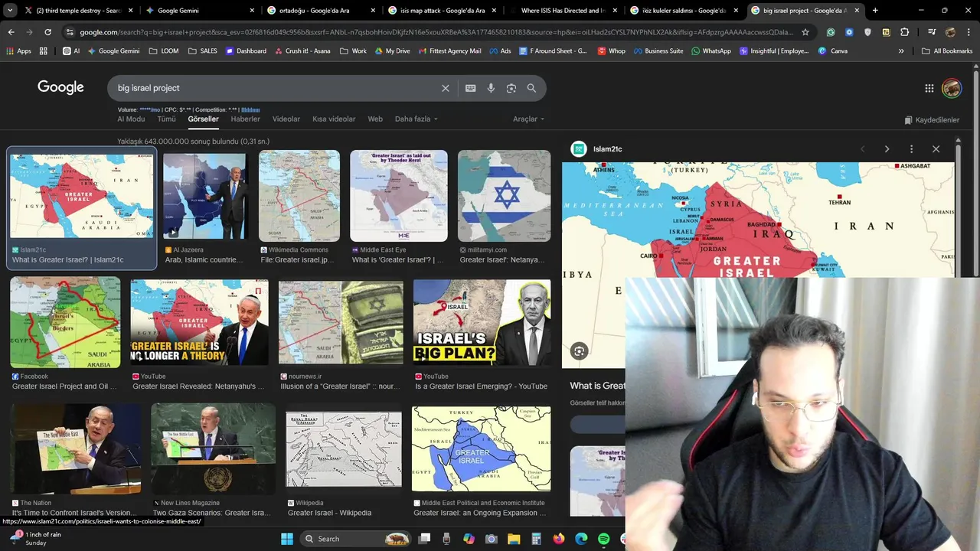
Task: Close the Islam21c image preview panel
Action: click(x=936, y=149)
